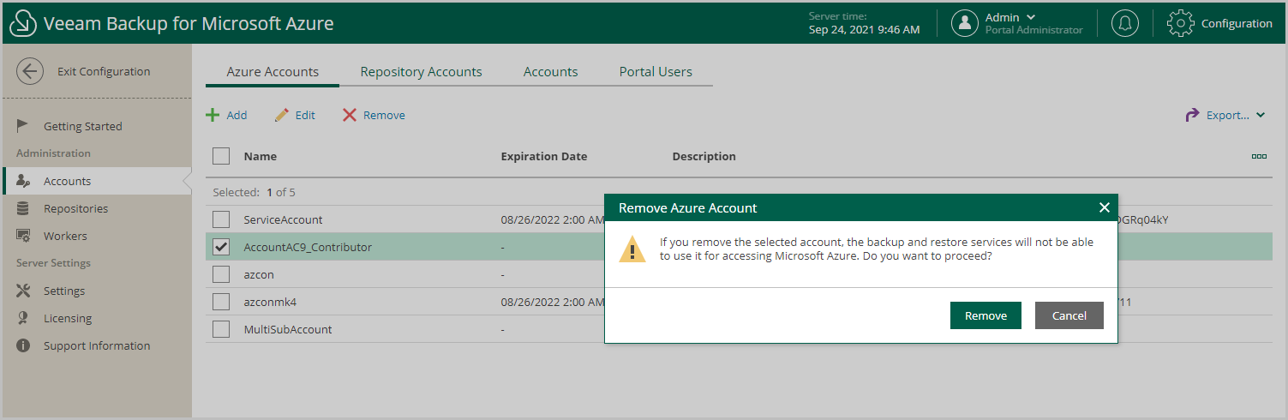Sort by Description column header
This screenshot has width=1288, height=420.
pyautogui.click(x=704, y=156)
